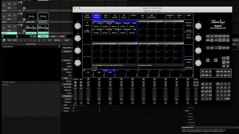Screen dimensions: 239x134
Task: Collapse the Dashboard section
Action: pyautogui.click(x=63, y=51)
